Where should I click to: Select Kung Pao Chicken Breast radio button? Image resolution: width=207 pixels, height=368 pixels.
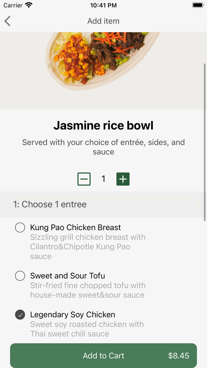[x=20, y=227]
